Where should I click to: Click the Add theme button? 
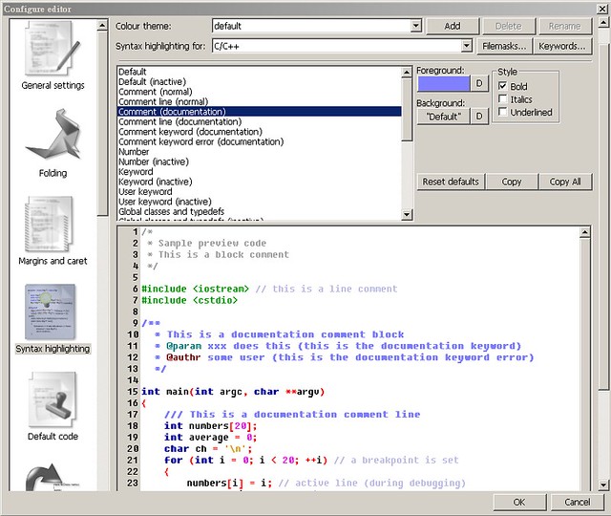click(453, 26)
